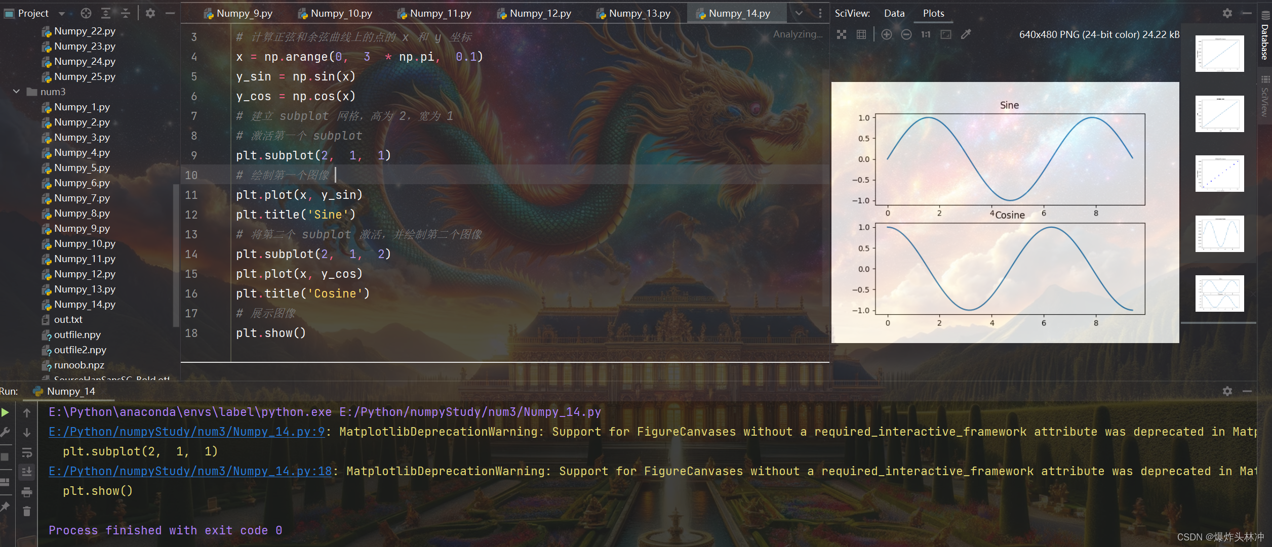1272x547 pixels.
Task: Open the Database tool window sidebar tab
Action: click(x=1265, y=35)
